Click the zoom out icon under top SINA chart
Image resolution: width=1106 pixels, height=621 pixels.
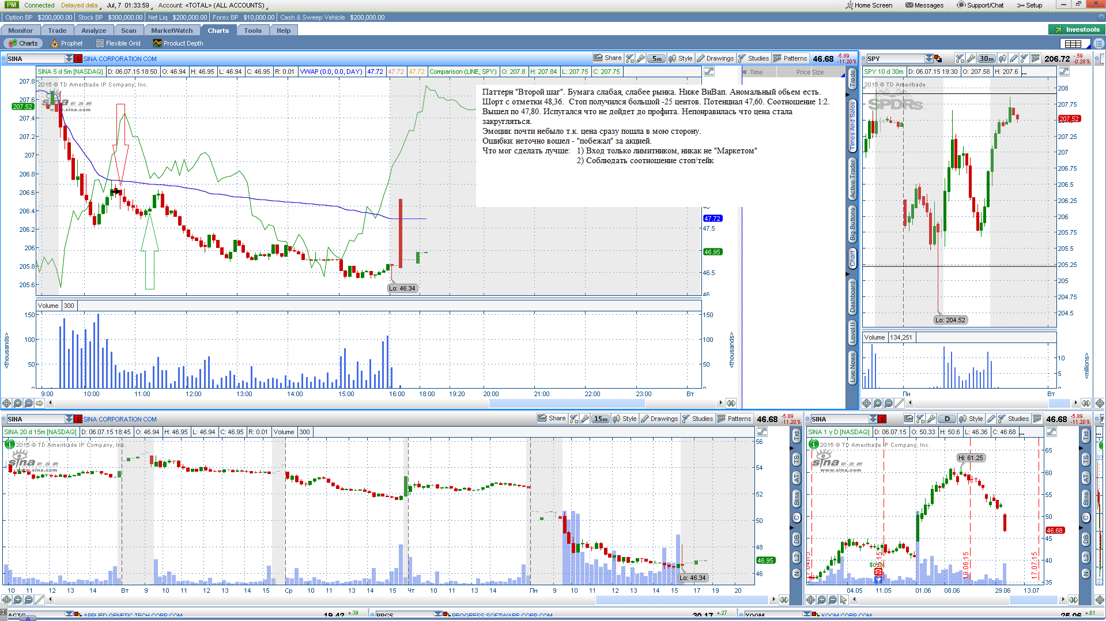28,403
